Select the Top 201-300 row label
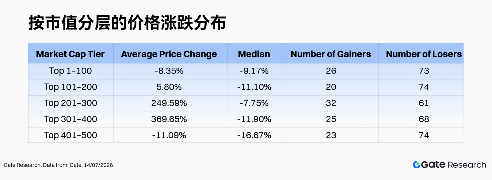This screenshot has height=180, width=492. (x=71, y=103)
